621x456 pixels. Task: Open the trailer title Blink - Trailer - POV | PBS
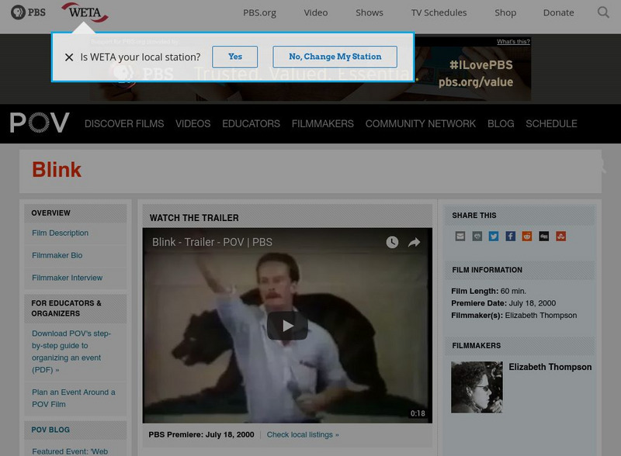[x=212, y=242]
